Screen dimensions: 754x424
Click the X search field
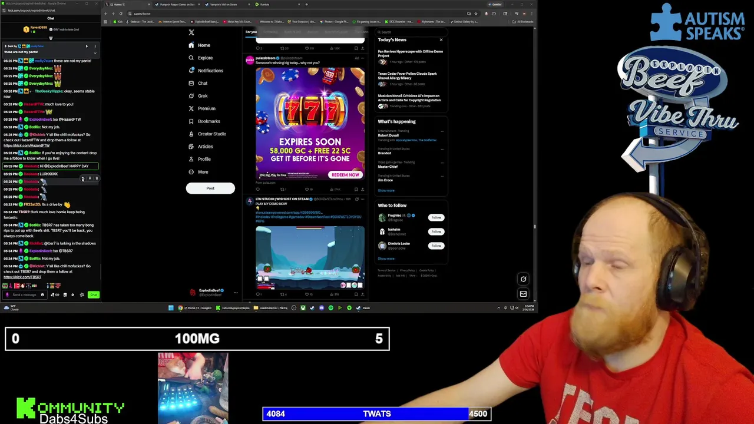click(411, 32)
